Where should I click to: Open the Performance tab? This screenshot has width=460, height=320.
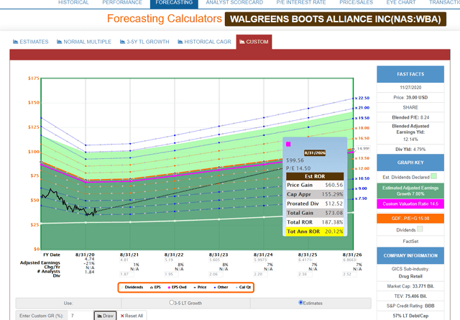(x=122, y=3)
